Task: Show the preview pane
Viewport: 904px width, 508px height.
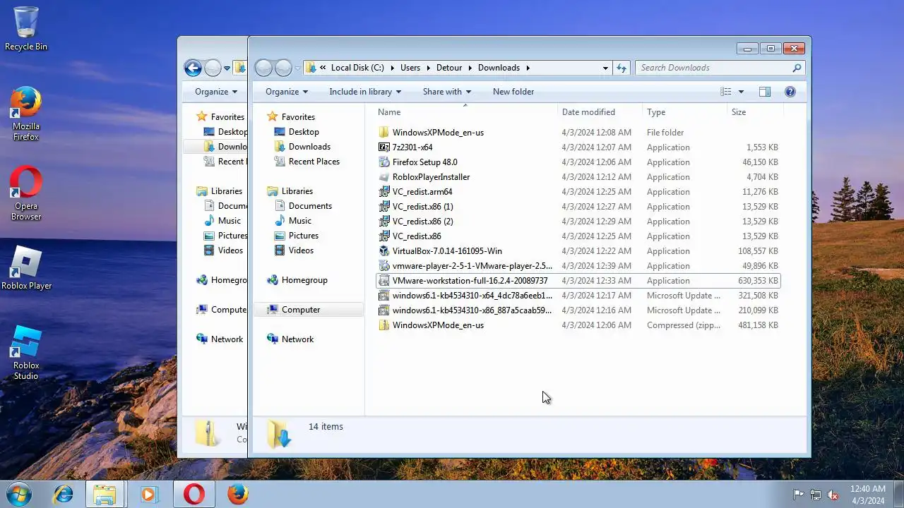Action: 764,92
